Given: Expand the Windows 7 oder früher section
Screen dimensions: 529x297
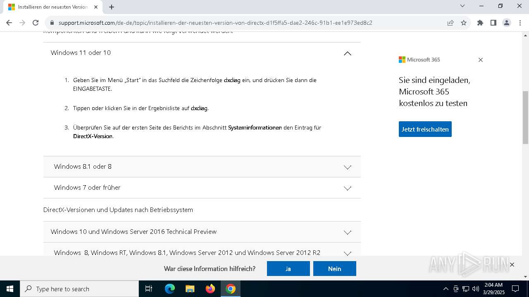Looking at the screenshot, I should (x=202, y=188).
